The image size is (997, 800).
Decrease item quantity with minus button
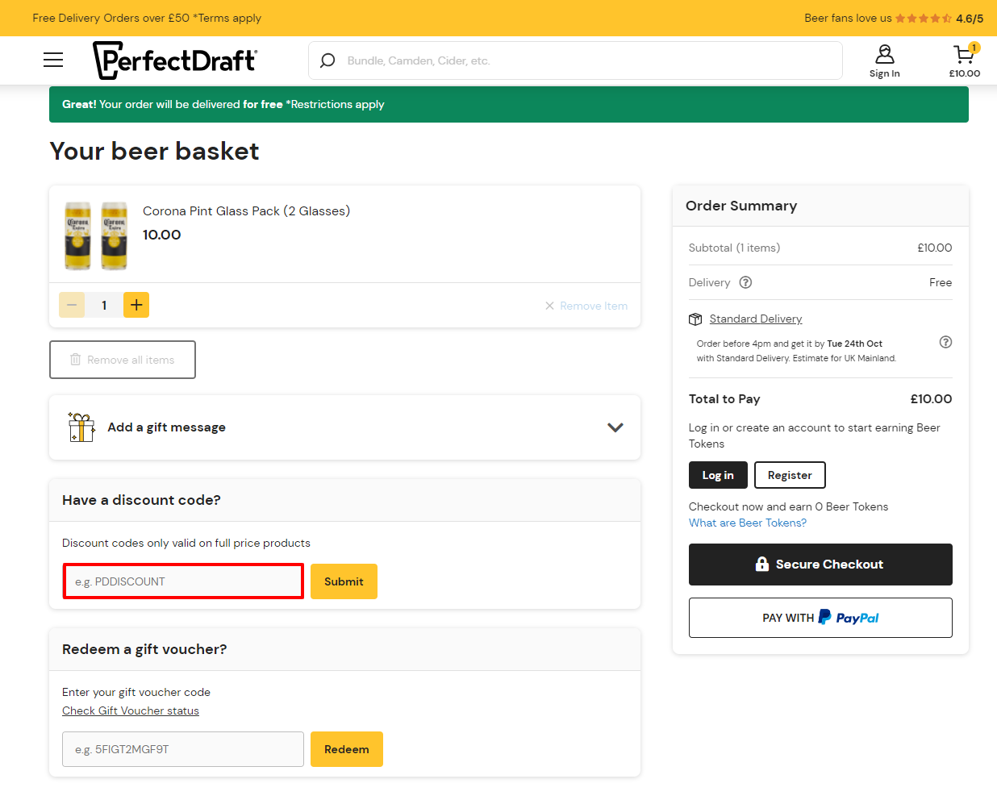[72, 305]
